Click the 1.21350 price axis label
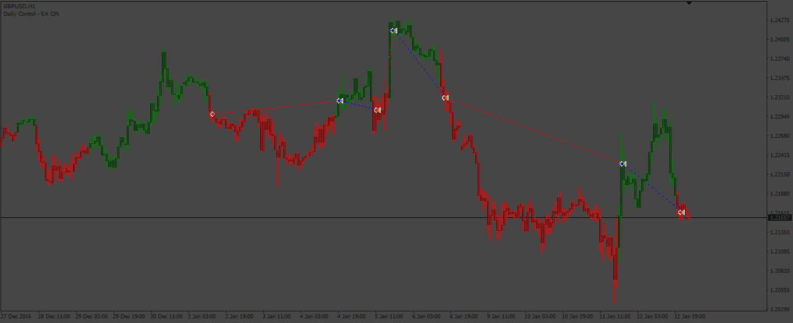The width and height of the screenshot is (793, 323). pyautogui.click(x=780, y=232)
